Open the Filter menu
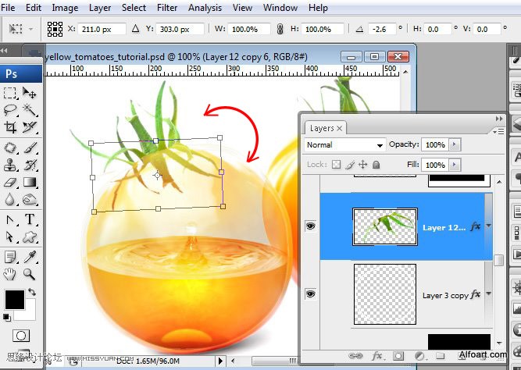The width and height of the screenshot is (521, 370). pyautogui.click(x=167, y=8)
